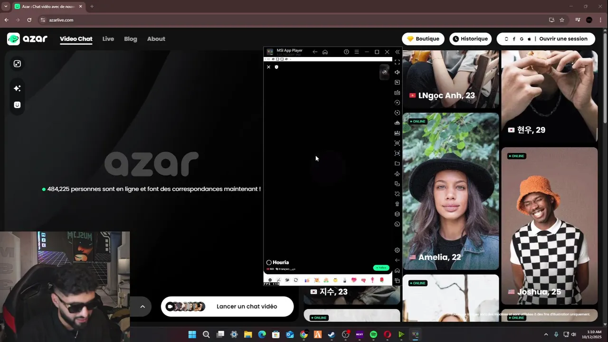This screenshot has height=342, width=608.
Task: Click the shake device icon in MSI sidebar
Action: tap(398, 194)
